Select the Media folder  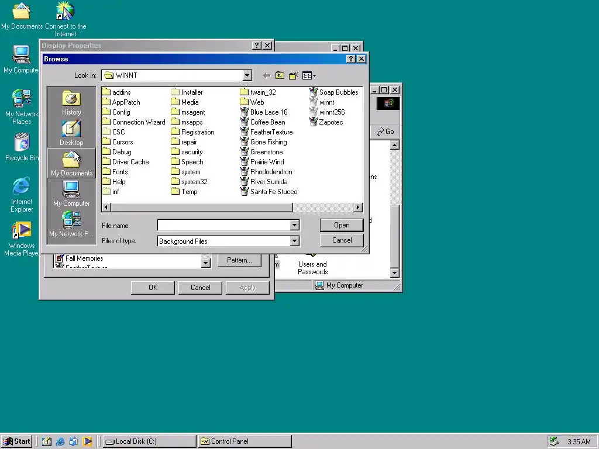(185, 102)
